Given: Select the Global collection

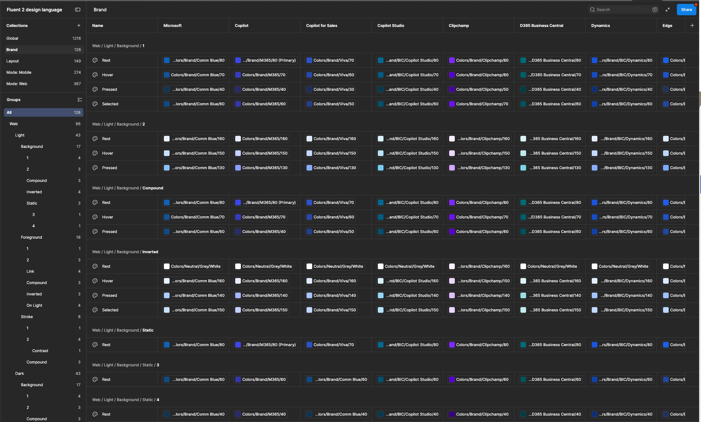Looking at the screenshot, I should click(44, 38).
